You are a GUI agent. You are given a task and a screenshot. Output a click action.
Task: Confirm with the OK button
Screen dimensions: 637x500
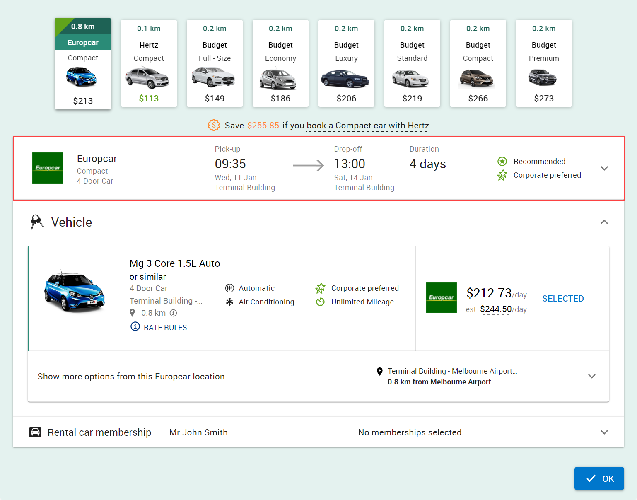click(x=599, y=478)
